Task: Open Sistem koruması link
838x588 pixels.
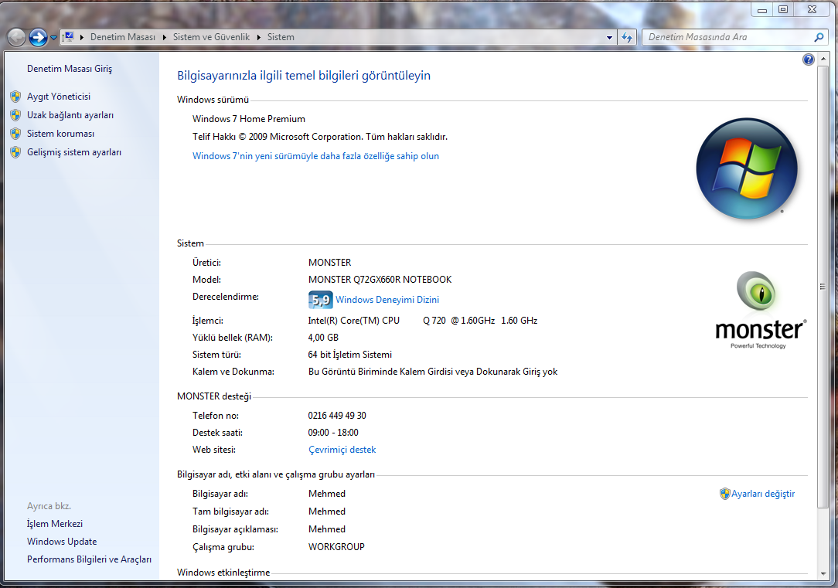Action: click(x=60, y=134)
